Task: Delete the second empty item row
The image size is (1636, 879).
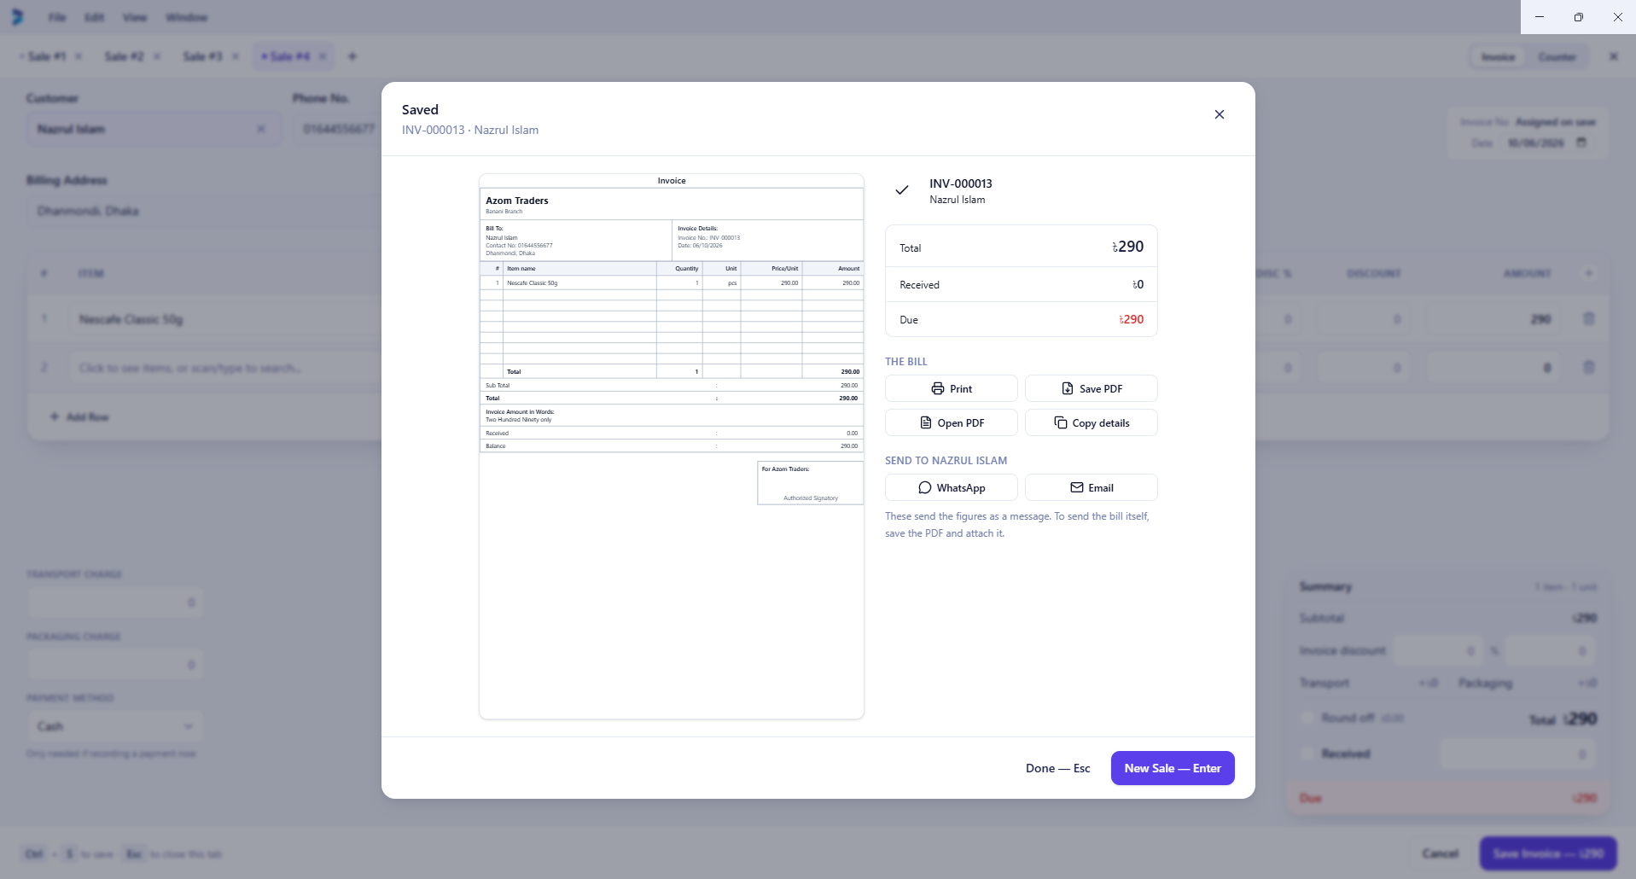Action: pyautogui.click(x=1588, y=367)
